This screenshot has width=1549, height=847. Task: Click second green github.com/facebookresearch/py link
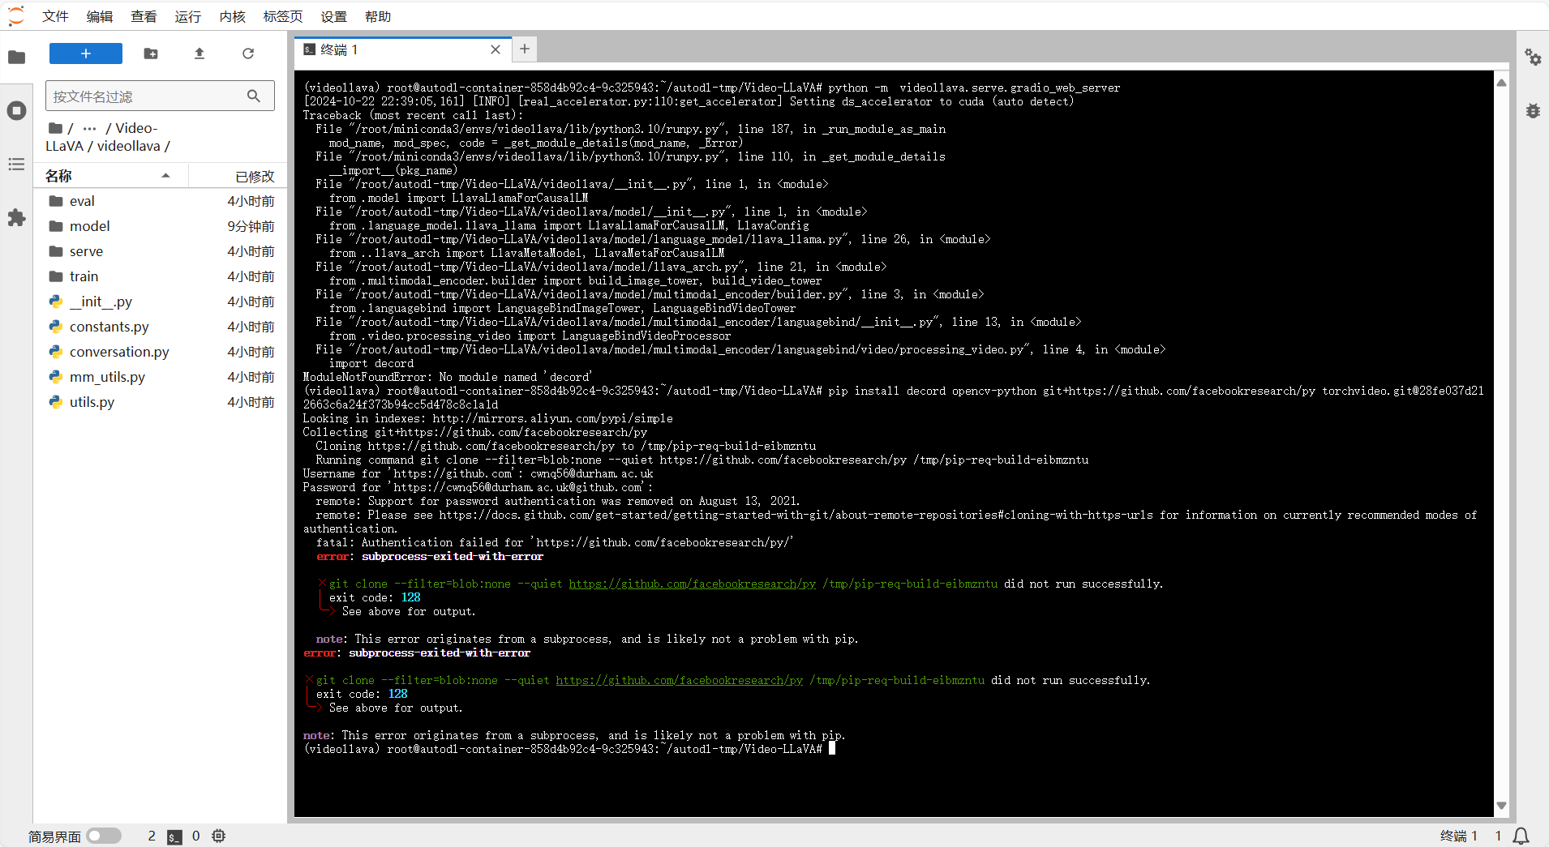click(x=680, y=680)
